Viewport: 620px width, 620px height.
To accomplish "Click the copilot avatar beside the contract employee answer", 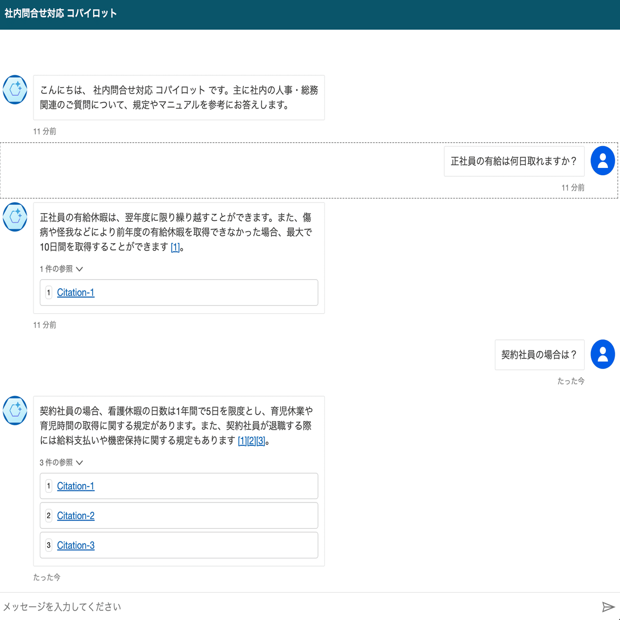I will pyautogui.click(x=15, y=411).
